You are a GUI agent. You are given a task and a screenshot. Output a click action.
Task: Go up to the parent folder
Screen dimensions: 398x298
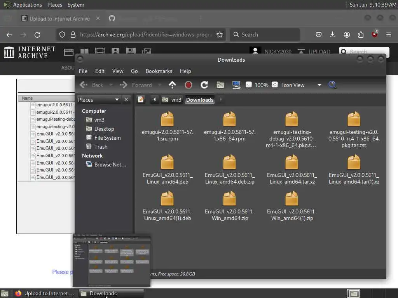(x=172, y=85)
